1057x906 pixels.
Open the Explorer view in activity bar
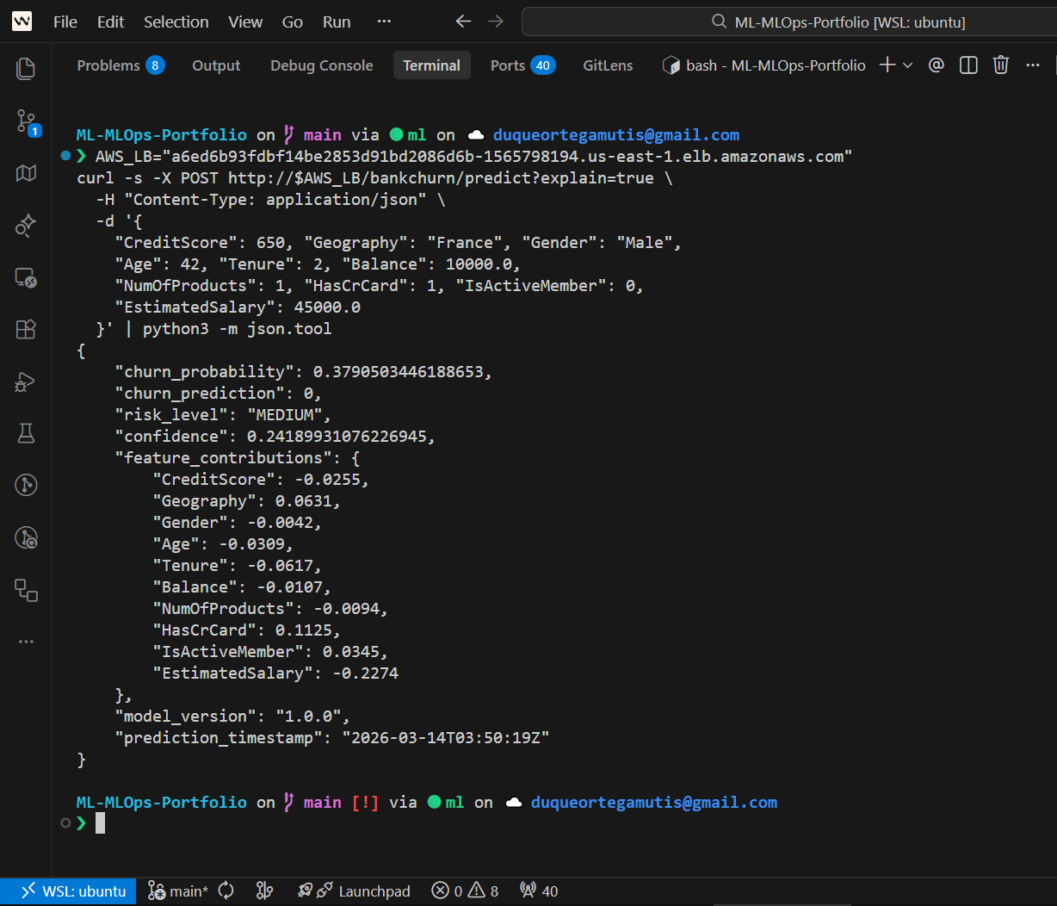(x=26, y=69)
